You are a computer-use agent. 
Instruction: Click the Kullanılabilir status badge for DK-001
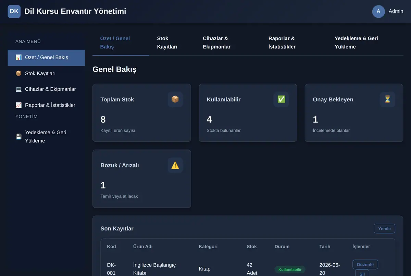(x=290, y=269)
